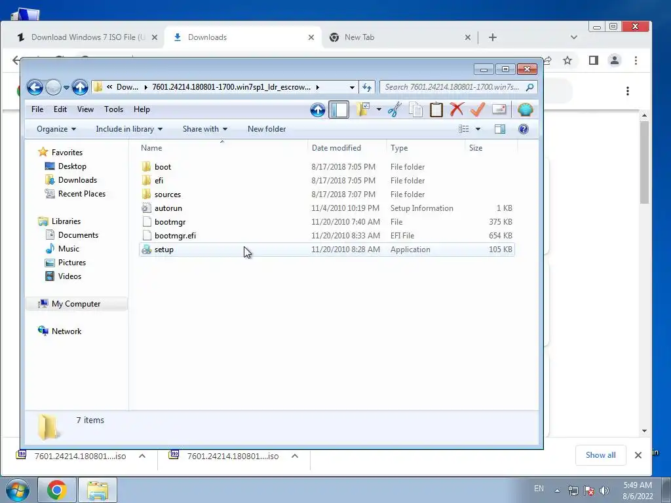Select the autorun setup information file

(327, 208)
